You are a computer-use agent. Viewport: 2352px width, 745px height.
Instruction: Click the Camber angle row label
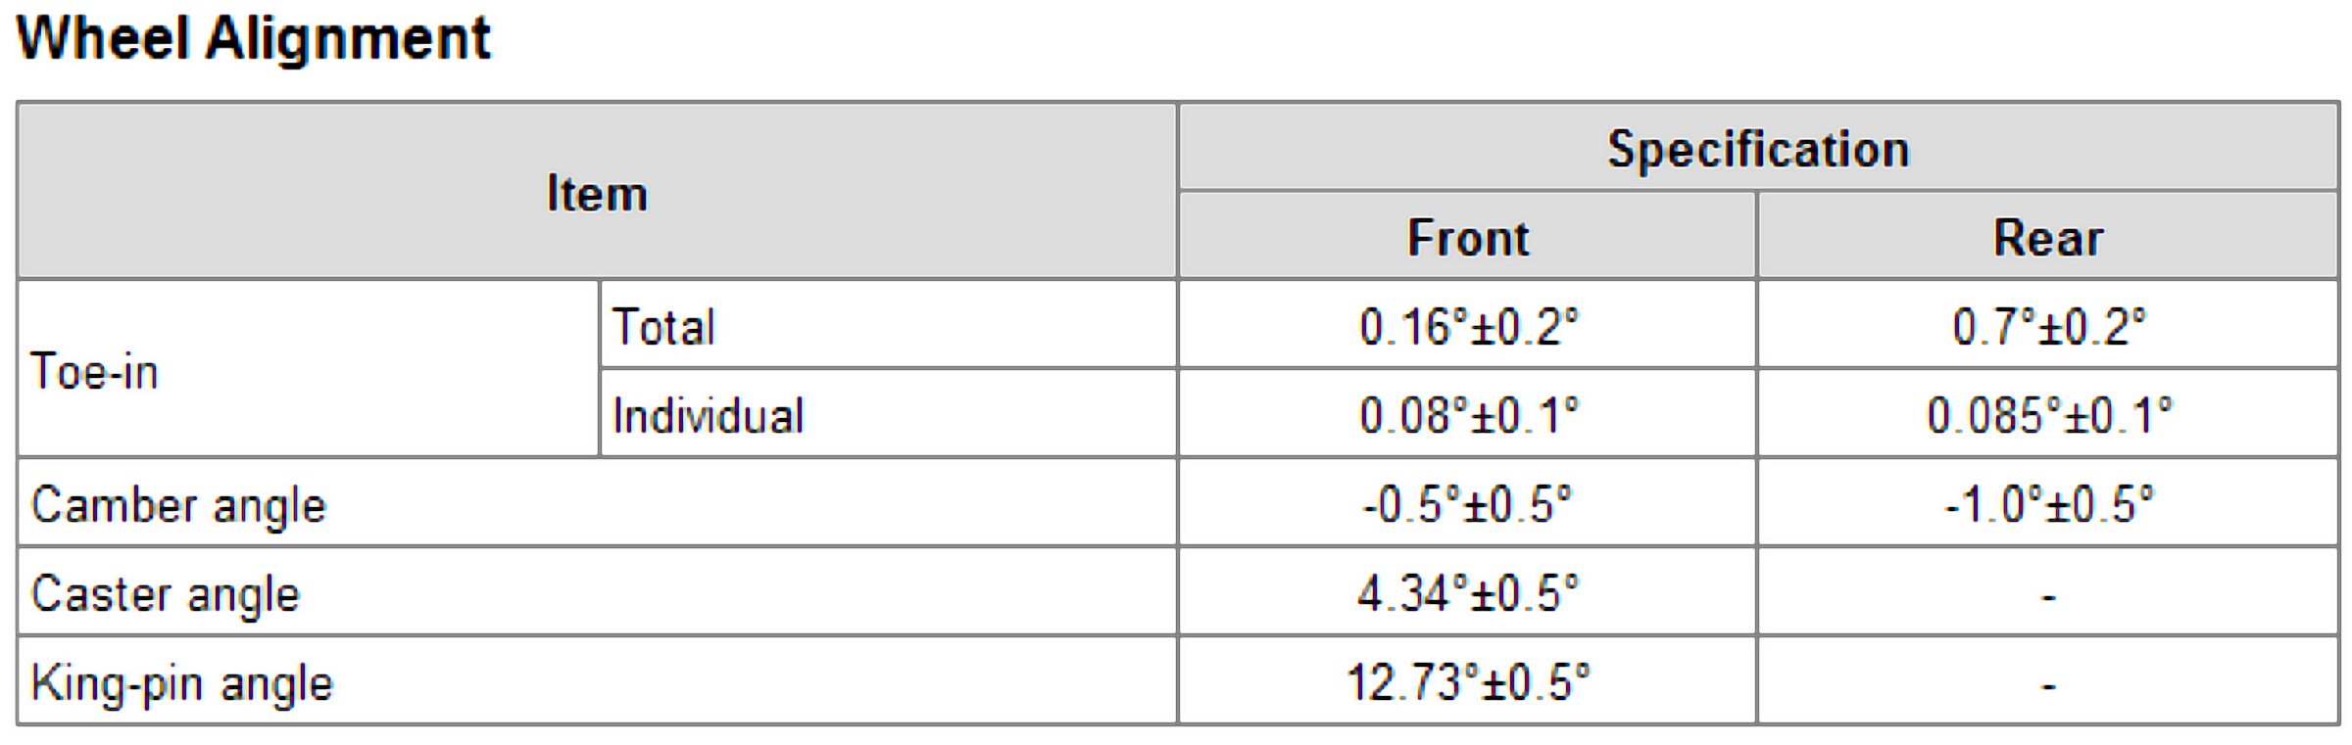point(178,505)
